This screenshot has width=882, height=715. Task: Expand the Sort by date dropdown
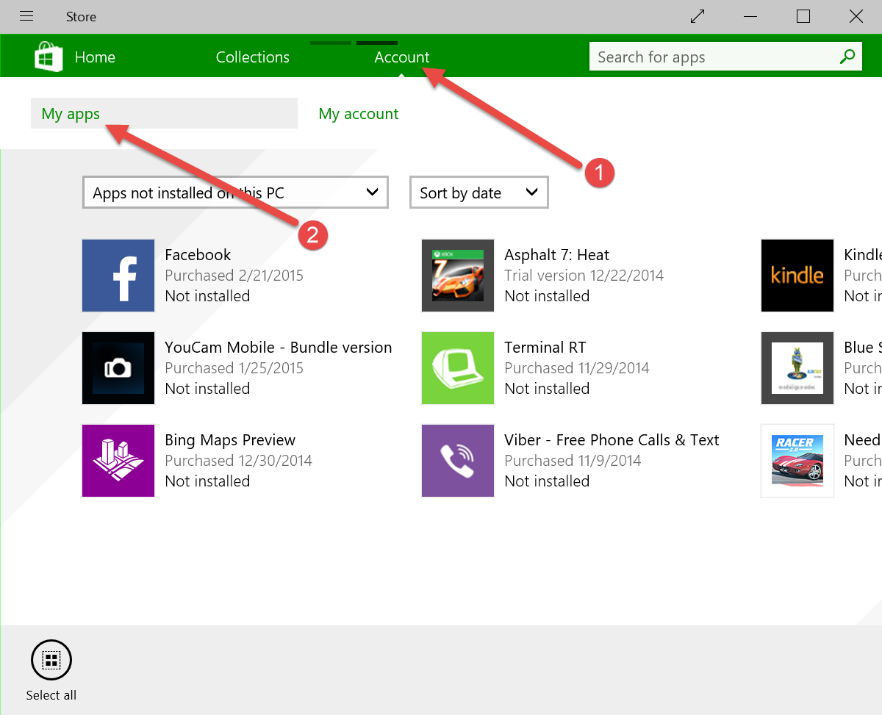(478, 193)
